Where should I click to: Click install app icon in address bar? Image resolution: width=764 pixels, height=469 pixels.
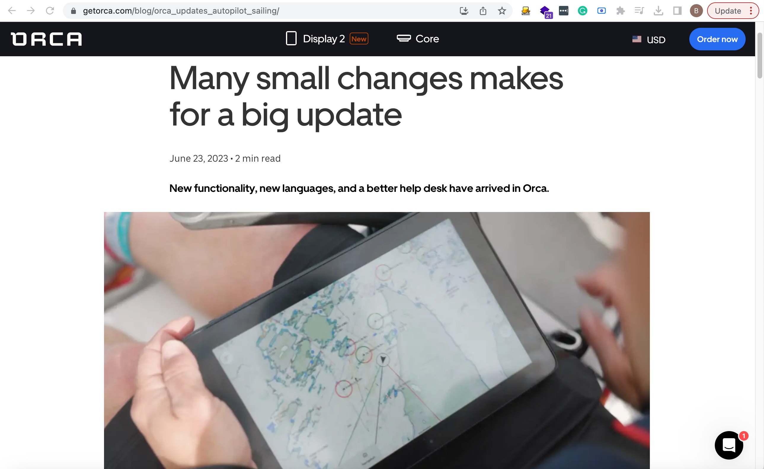464,11
